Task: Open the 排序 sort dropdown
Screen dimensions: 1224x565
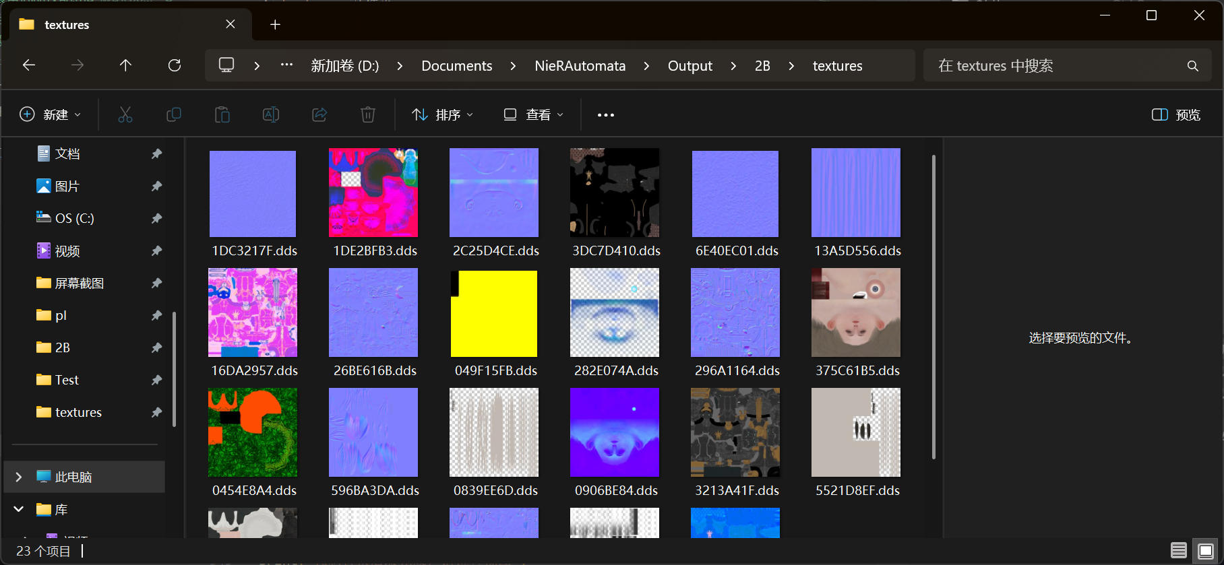Action: coord(443,115)
